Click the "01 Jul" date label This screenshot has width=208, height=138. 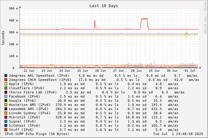coord(190,71)
